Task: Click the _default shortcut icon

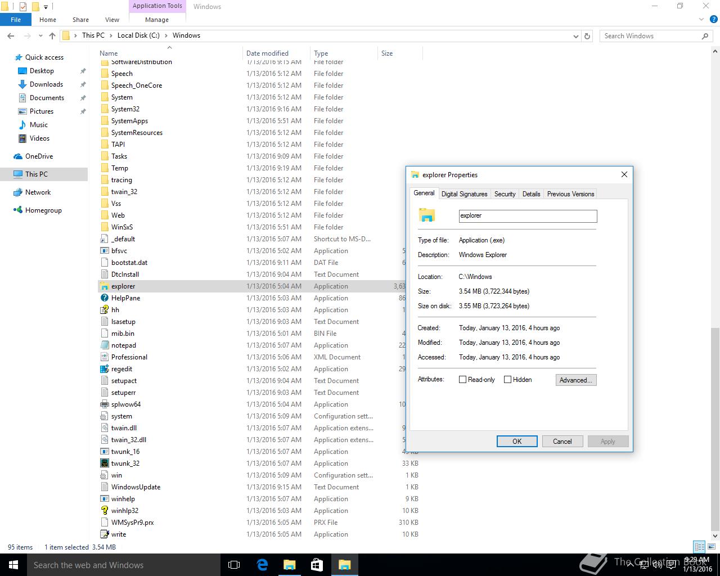Action: [104, 239]
